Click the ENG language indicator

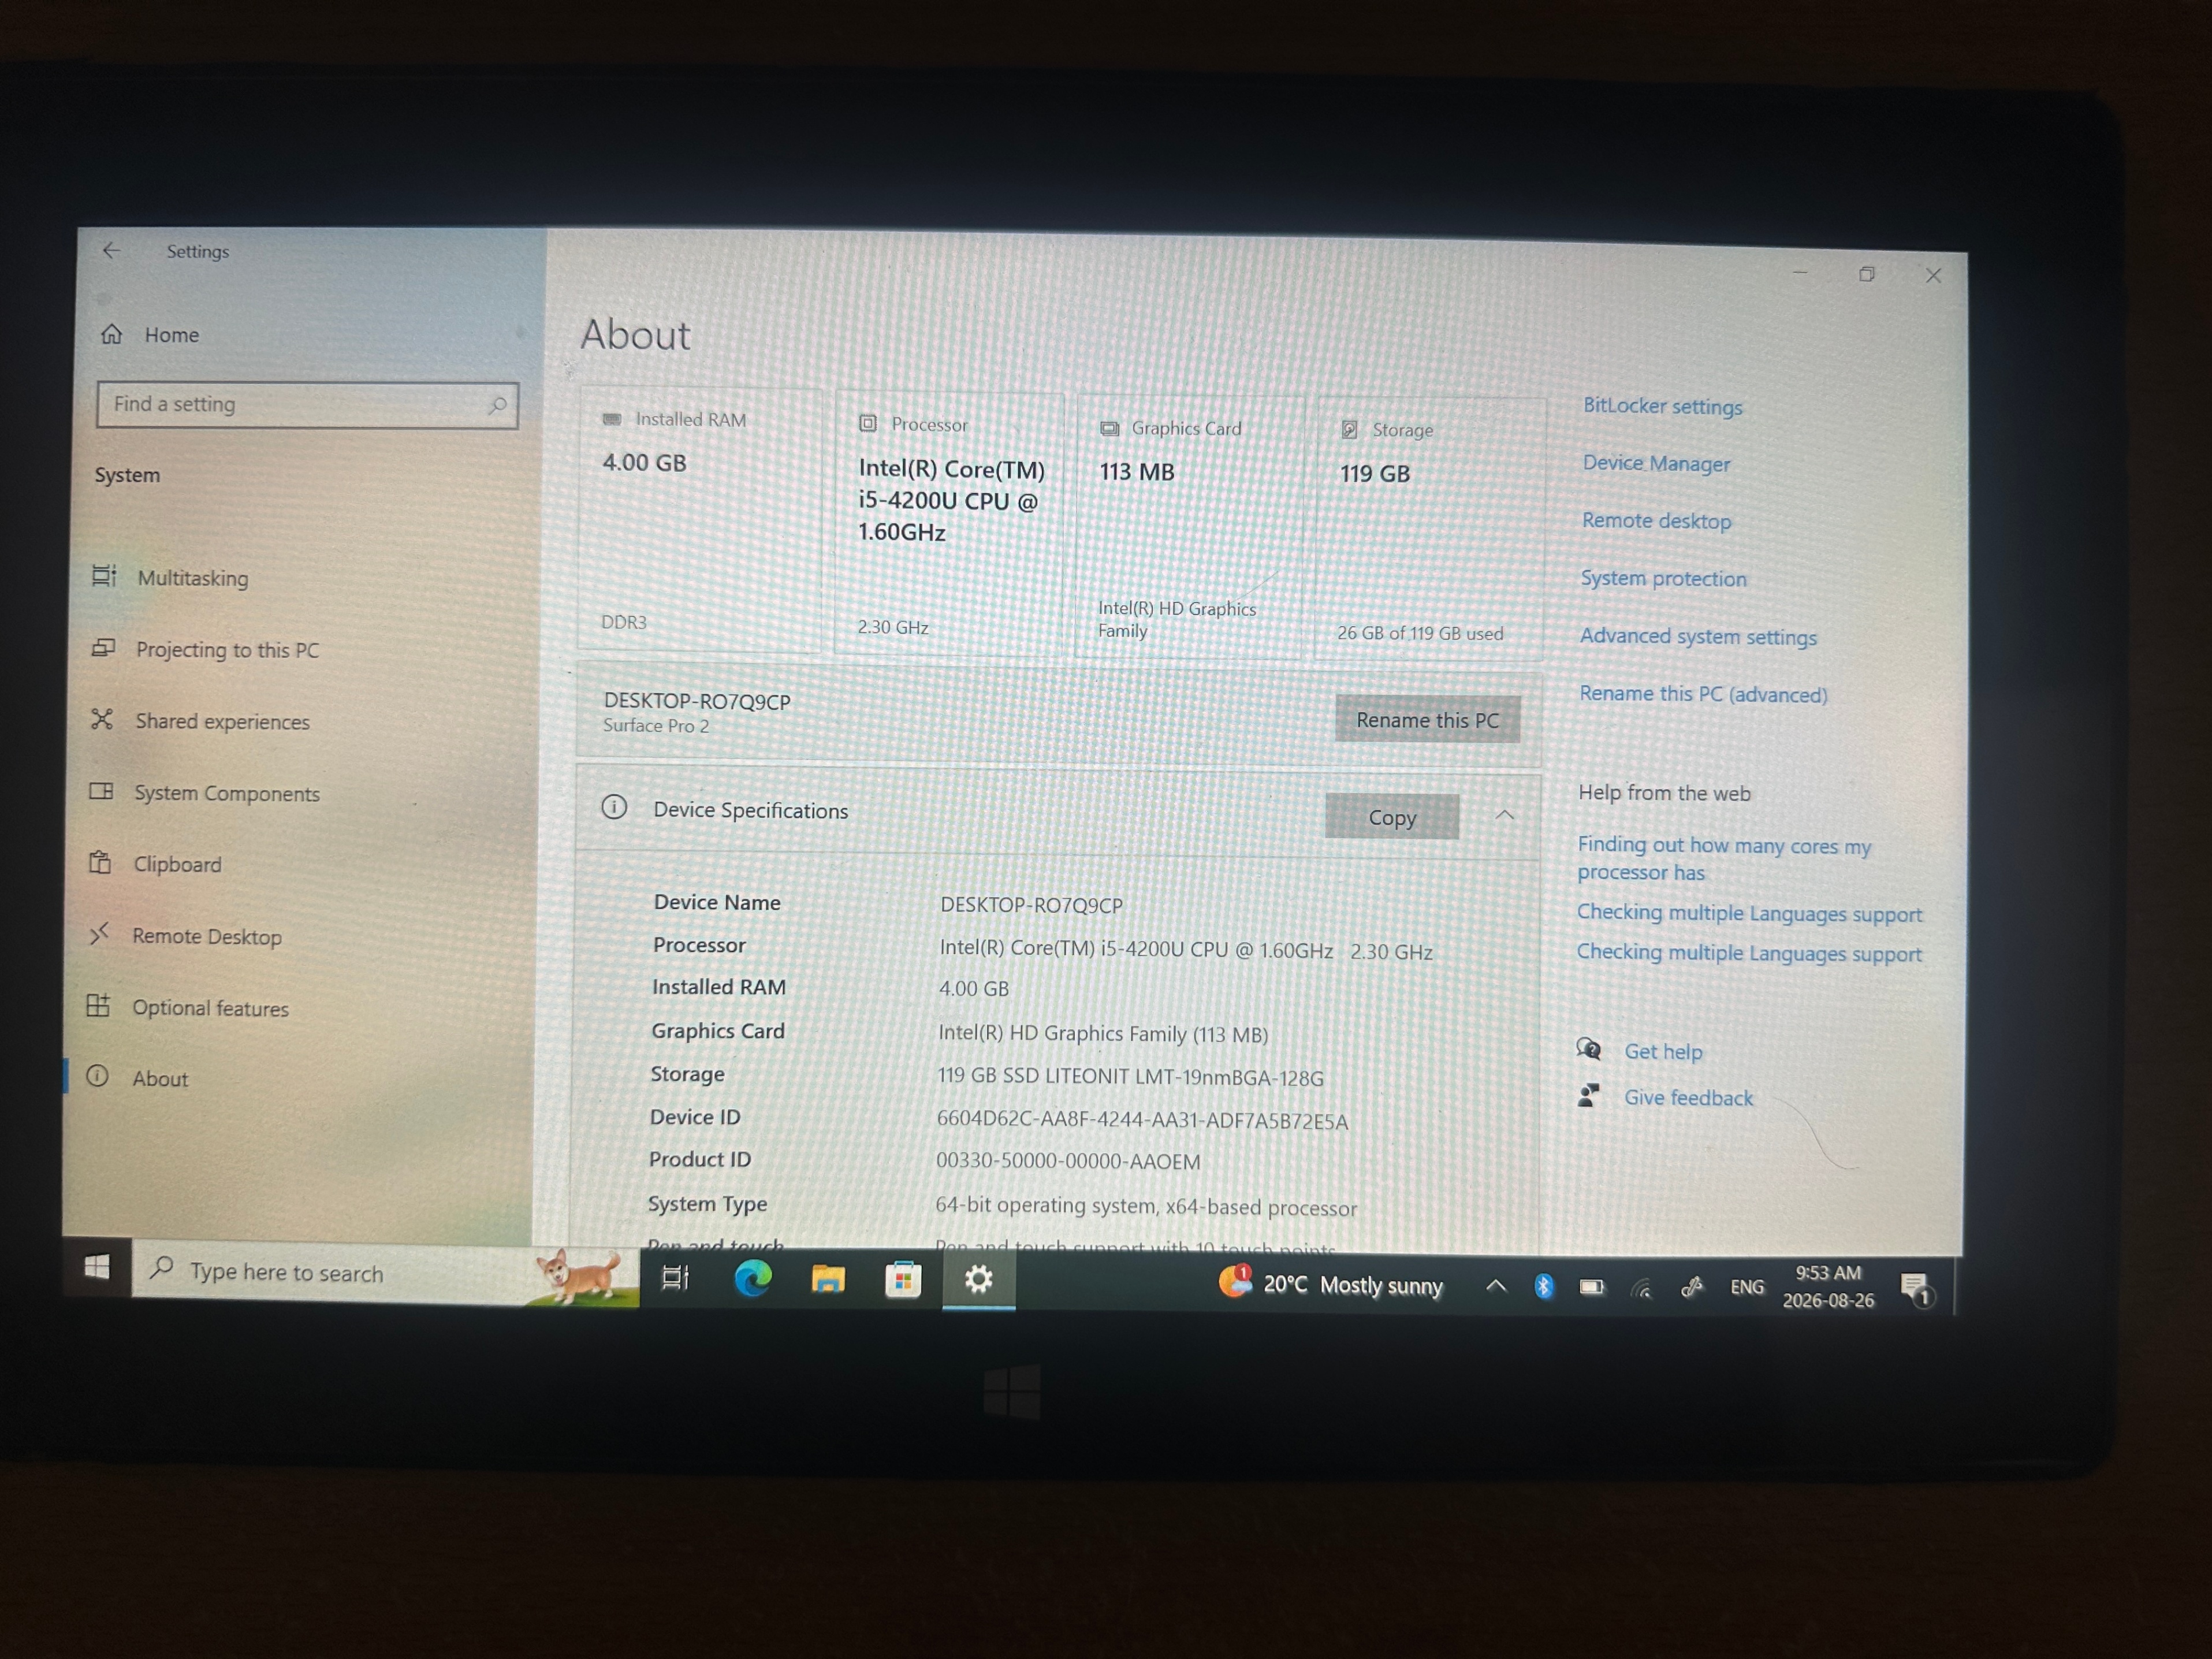point(1747,1287)
